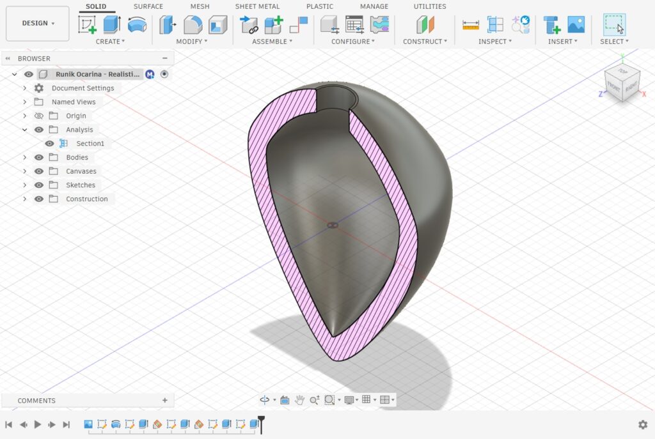The image size is (655, 439).
Task: Toggle visibility of the Runik Ocarina component
Action: (x=28, y=74)
